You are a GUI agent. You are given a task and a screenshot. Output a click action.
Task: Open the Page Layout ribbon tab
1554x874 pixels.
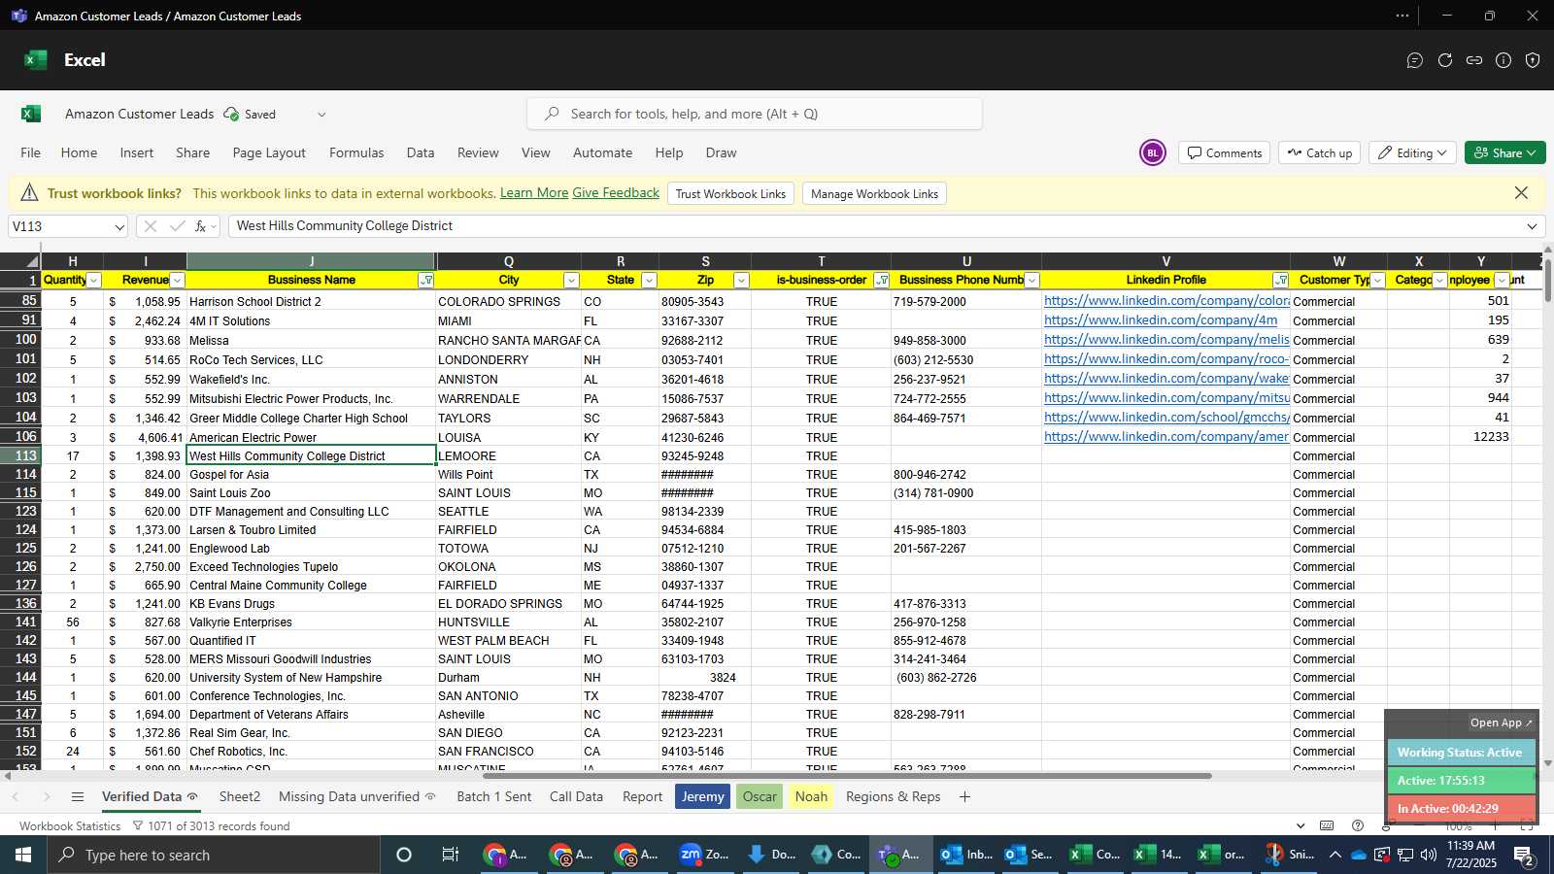click(269, 152)
